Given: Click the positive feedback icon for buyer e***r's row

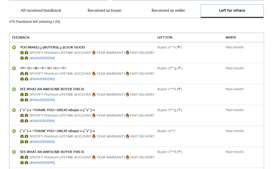Looking at the screenshot, I should 14,131.
